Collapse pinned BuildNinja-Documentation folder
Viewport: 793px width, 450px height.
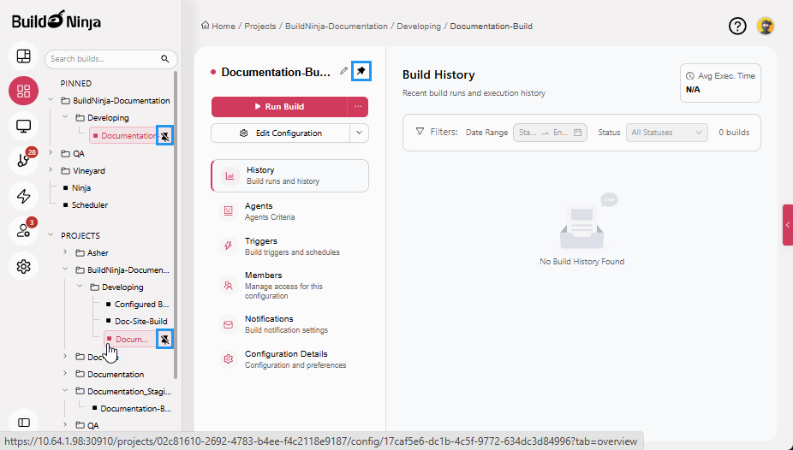pyautogui.click(x=51, y=100)
